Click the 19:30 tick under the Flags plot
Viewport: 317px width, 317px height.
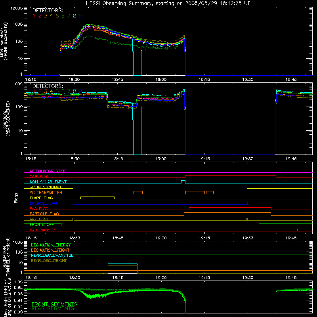(248, 238)
